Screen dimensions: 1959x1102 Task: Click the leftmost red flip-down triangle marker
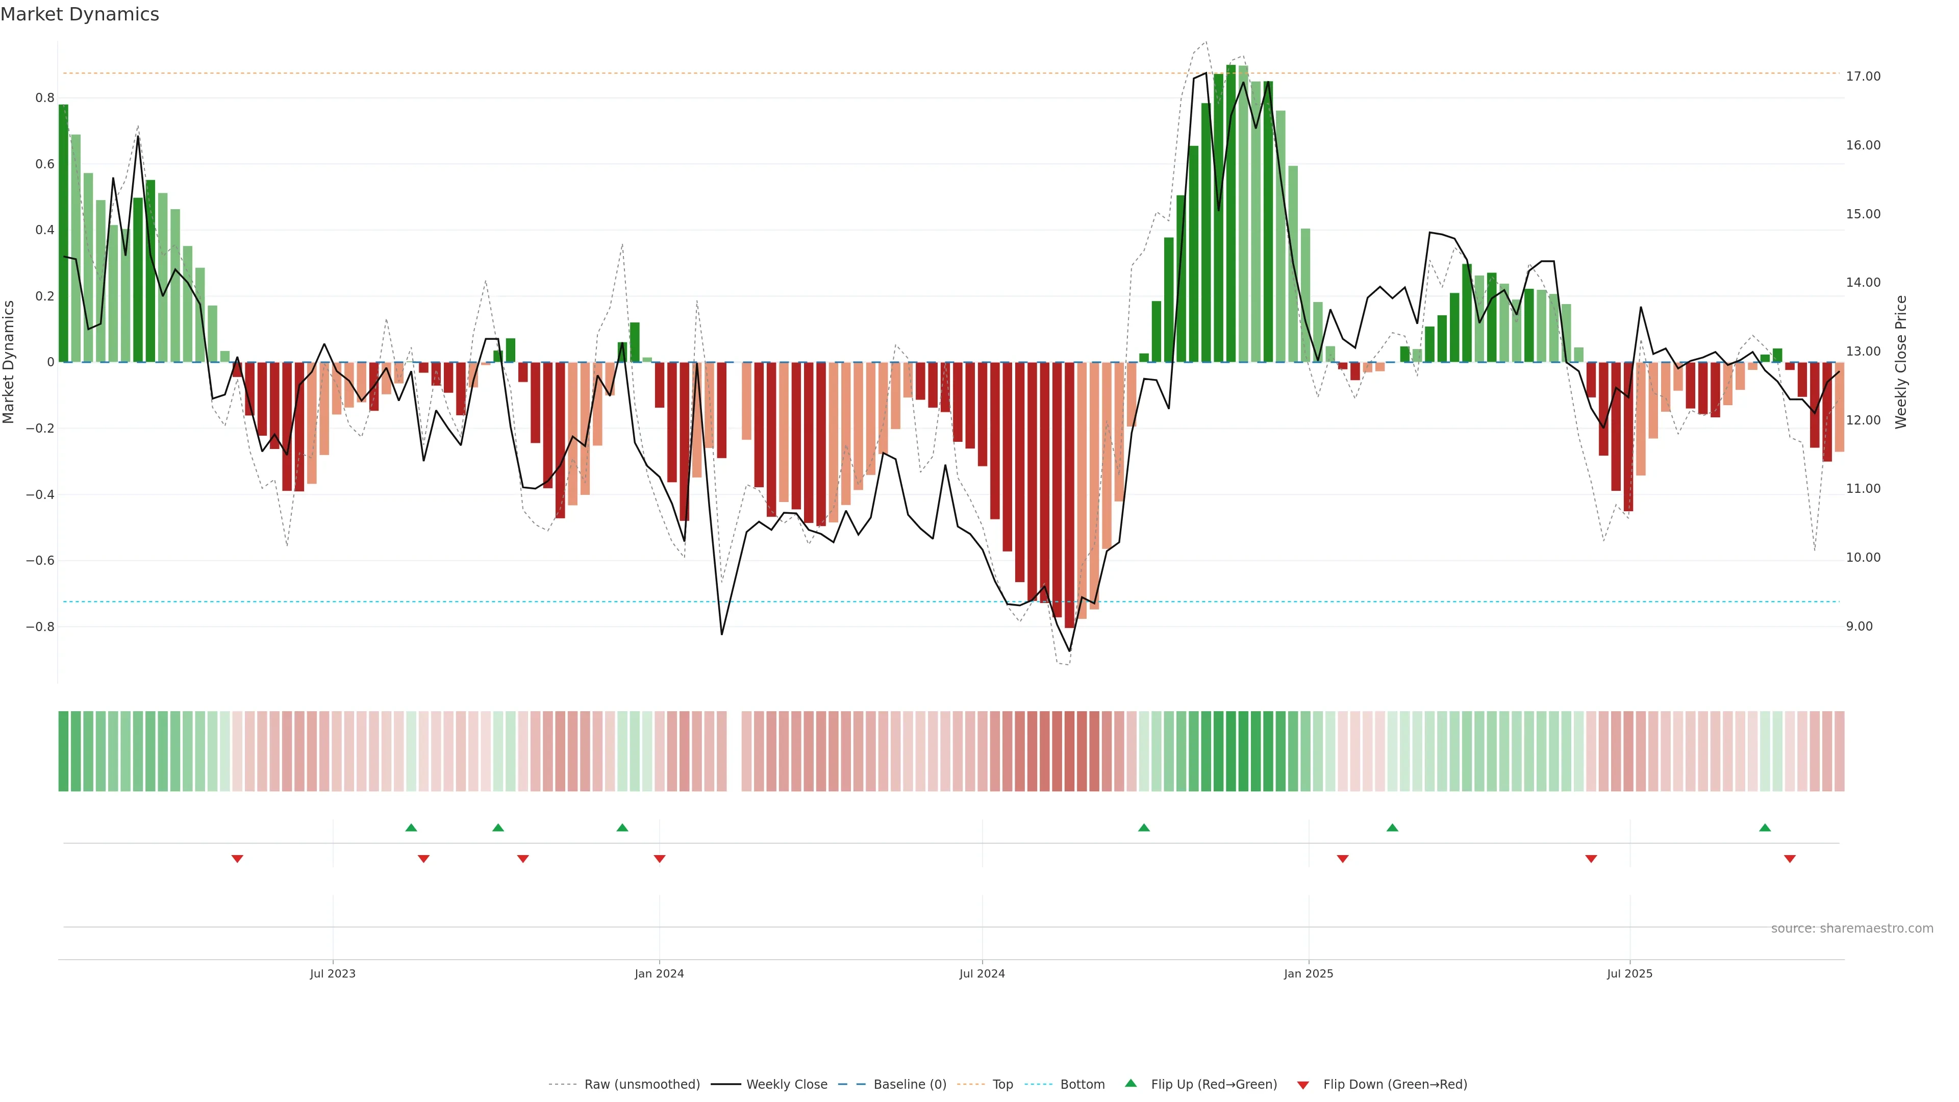click(237, 859)
